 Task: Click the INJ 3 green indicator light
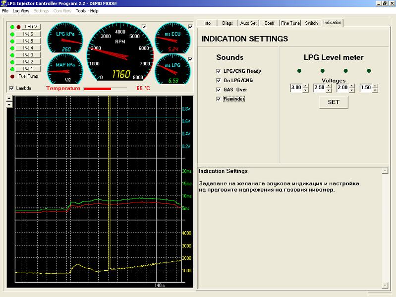pyautogui.click(x=12, y=55)
